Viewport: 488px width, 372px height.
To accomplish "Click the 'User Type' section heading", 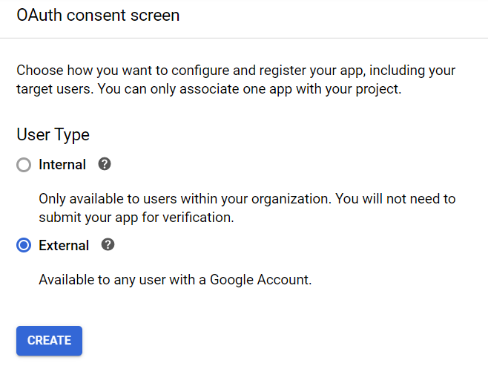I will pyautogui.click(x=53, y=135).
